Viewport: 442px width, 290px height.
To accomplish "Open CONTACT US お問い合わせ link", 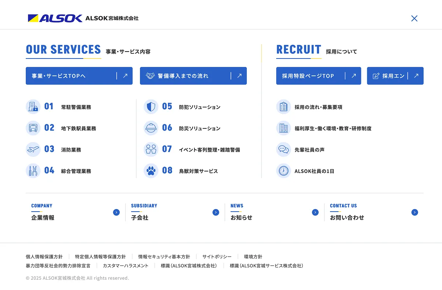I will [374, 212].
